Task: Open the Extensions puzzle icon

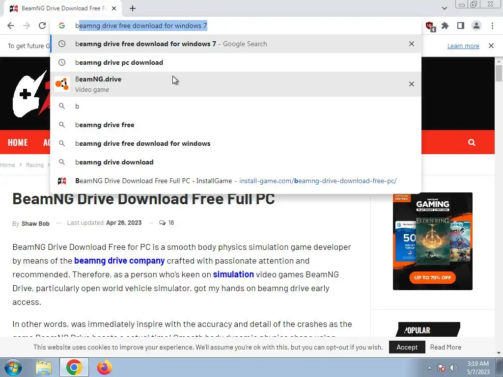Action: (445, 26)
